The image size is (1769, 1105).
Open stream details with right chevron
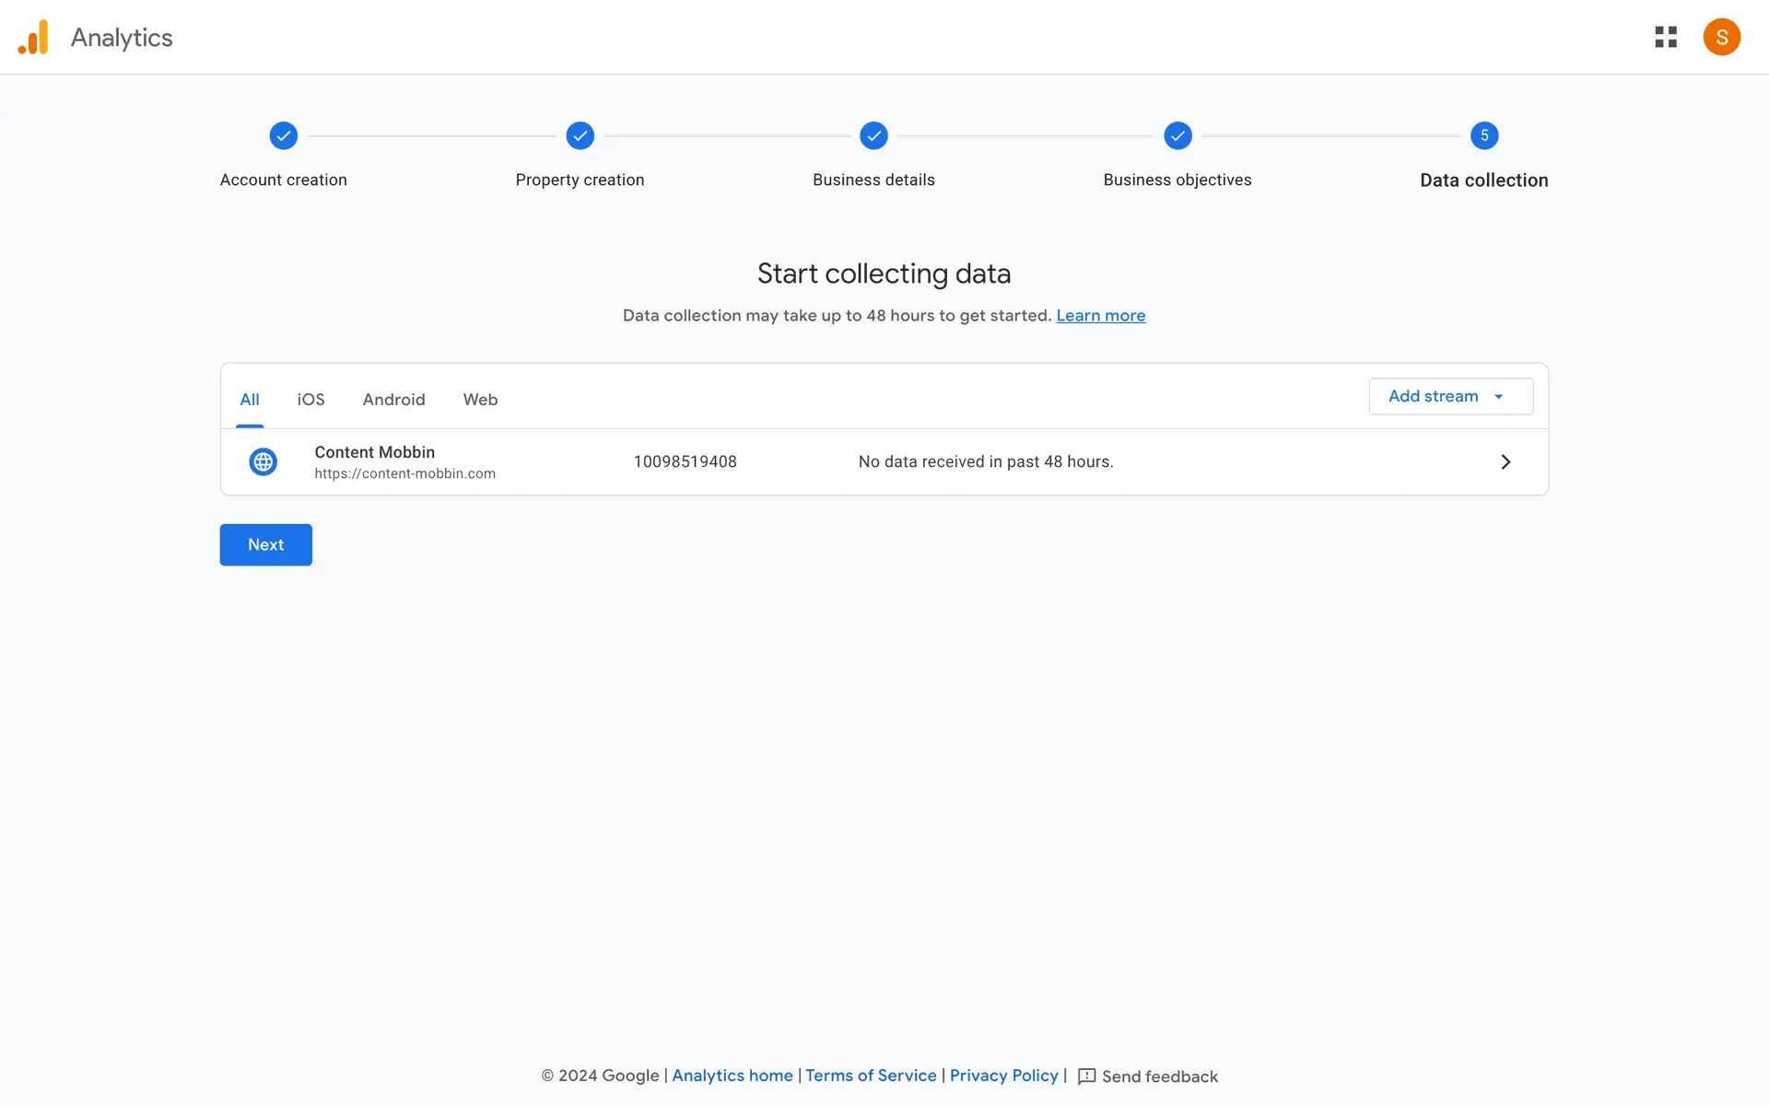click(1505, 461)
